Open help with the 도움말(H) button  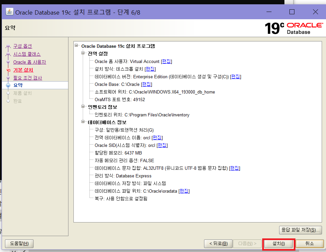[19, 244]
